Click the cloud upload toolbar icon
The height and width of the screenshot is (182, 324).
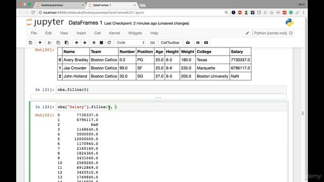(x=188, y=42)
